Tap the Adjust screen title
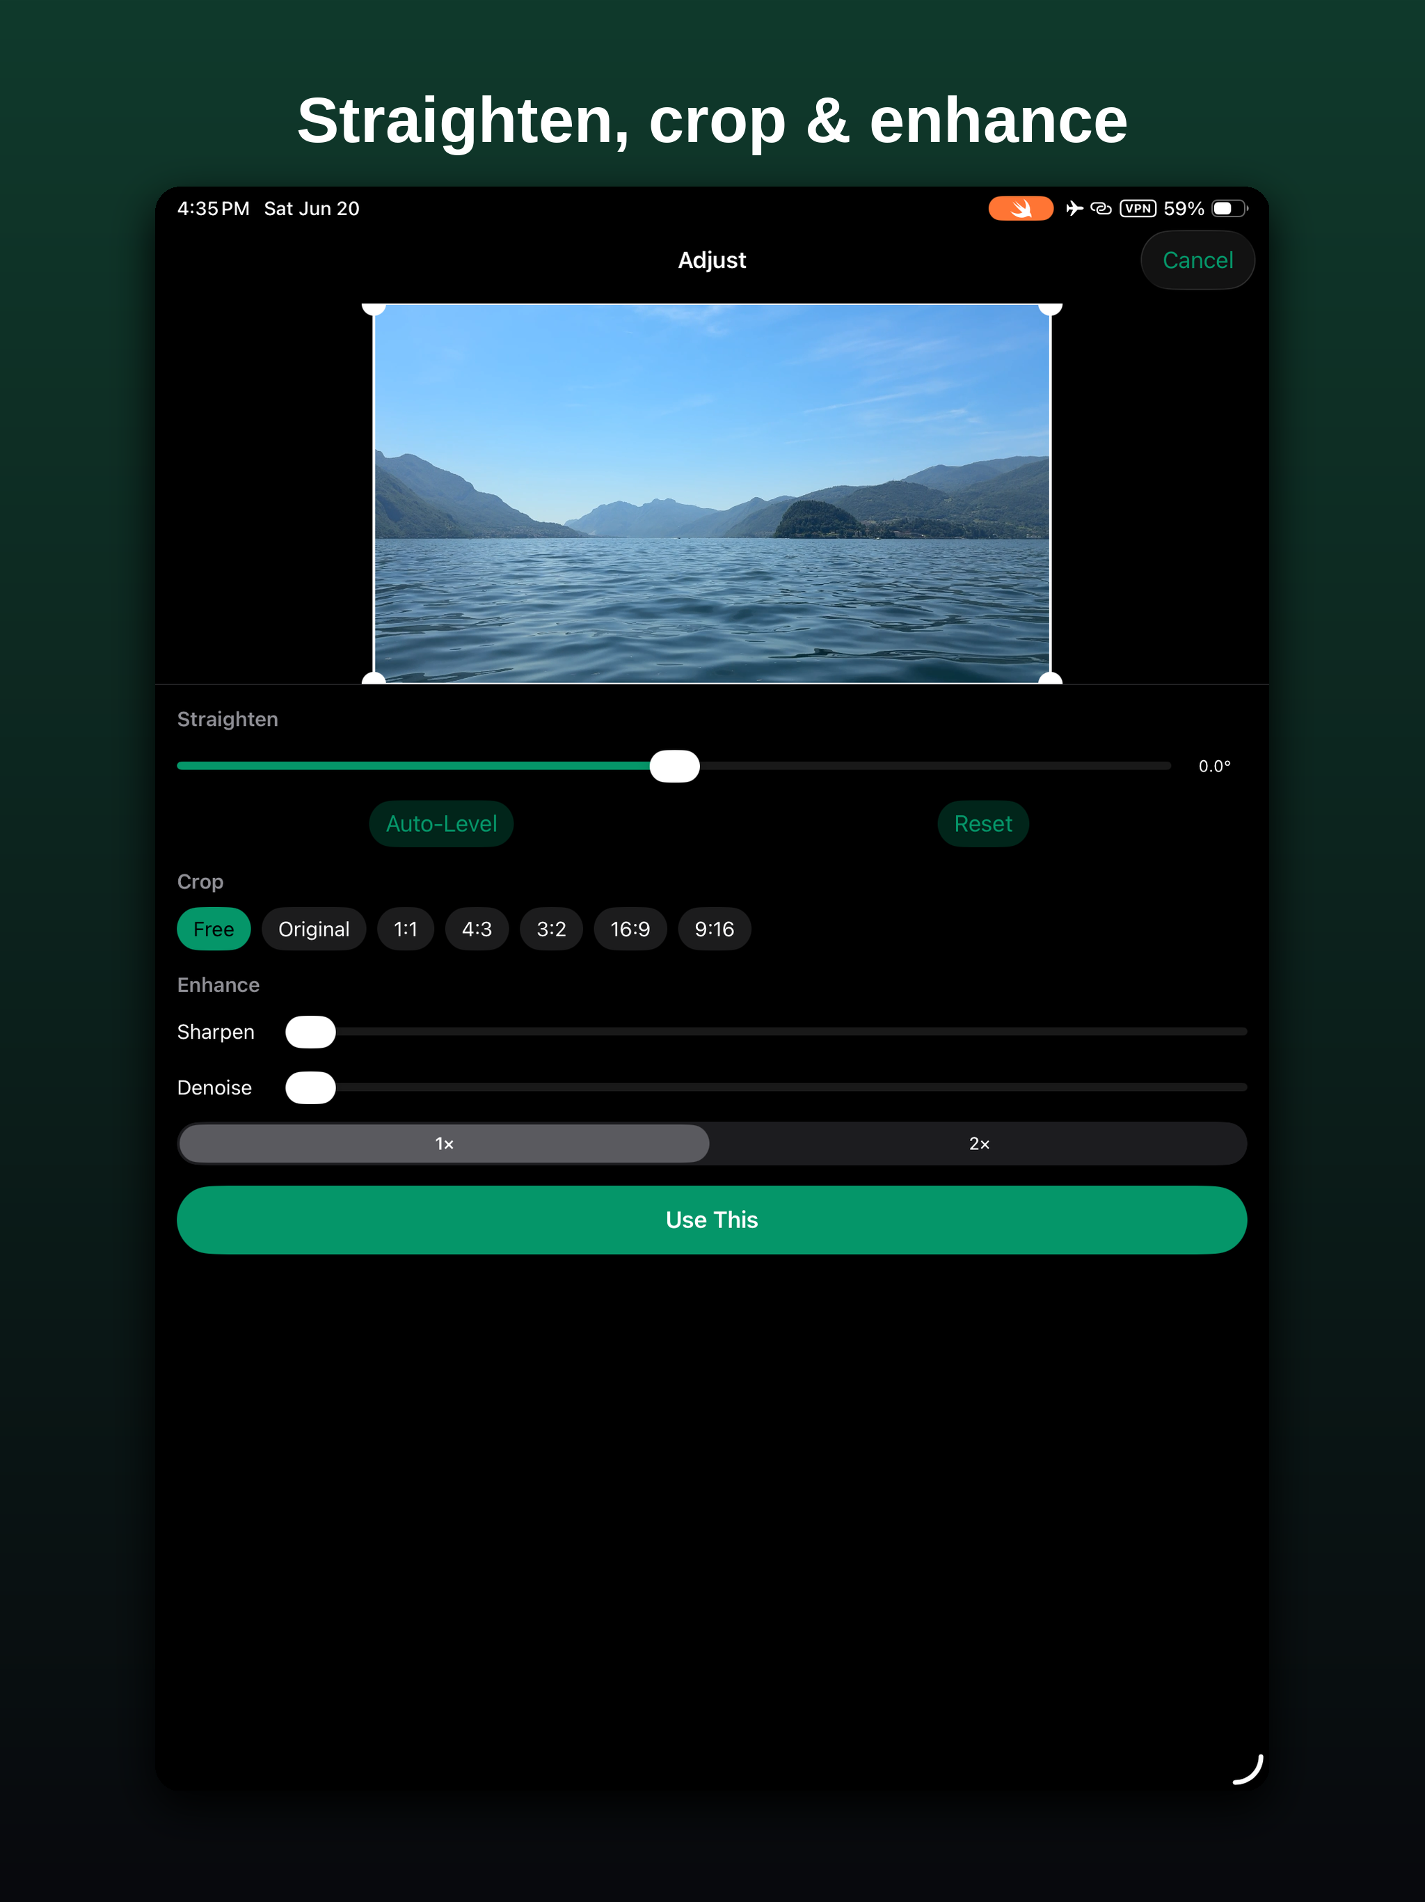Image resolution: width=1425 pixels, height=1902 pixels. (x=712, y=260)
